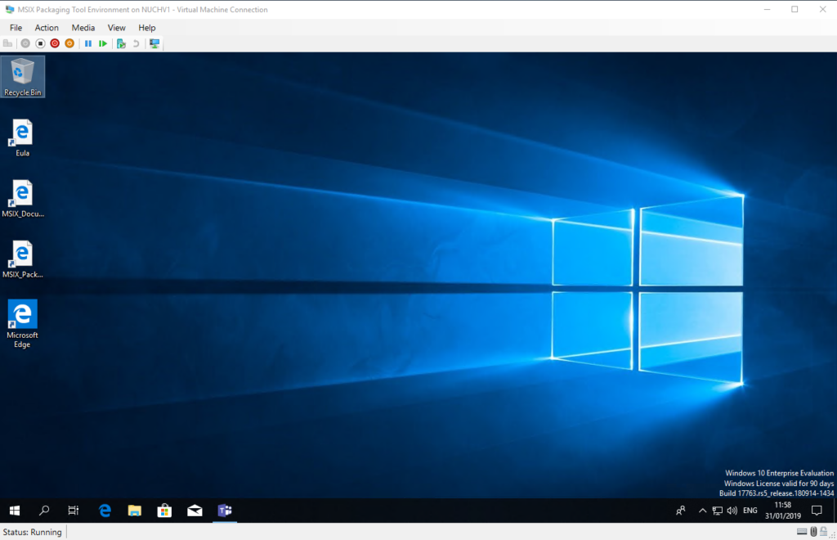Click the keyboard status bar icon
The height and width of the screenshot is (540, 837).
pos(802,532)
